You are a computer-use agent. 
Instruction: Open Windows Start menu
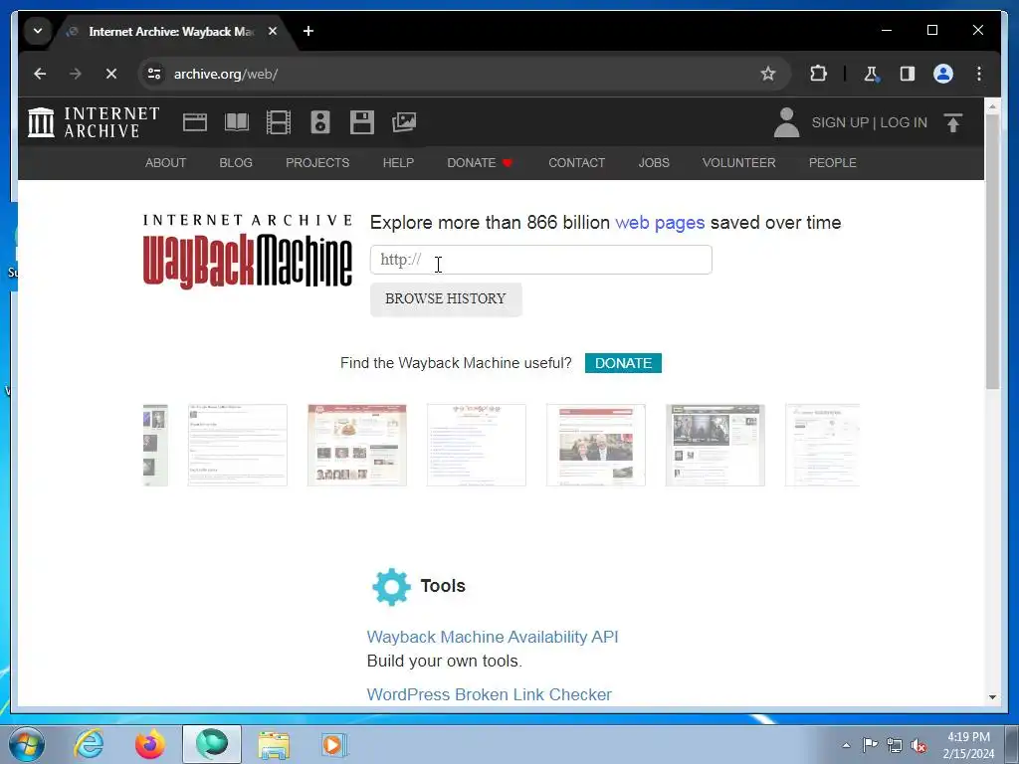pos(27,744)
